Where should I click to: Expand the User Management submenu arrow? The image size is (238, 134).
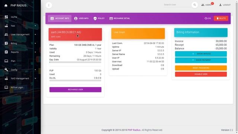click(x=35, y=35)
